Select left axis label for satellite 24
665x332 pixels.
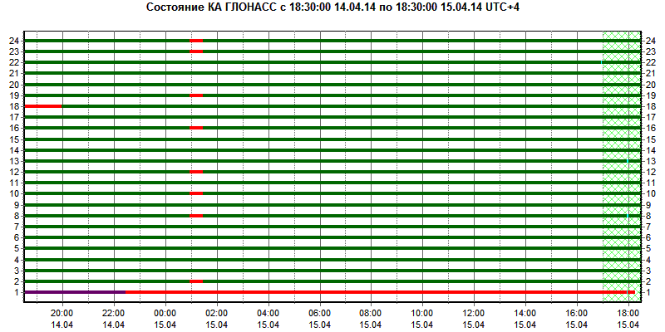point(14,41)
